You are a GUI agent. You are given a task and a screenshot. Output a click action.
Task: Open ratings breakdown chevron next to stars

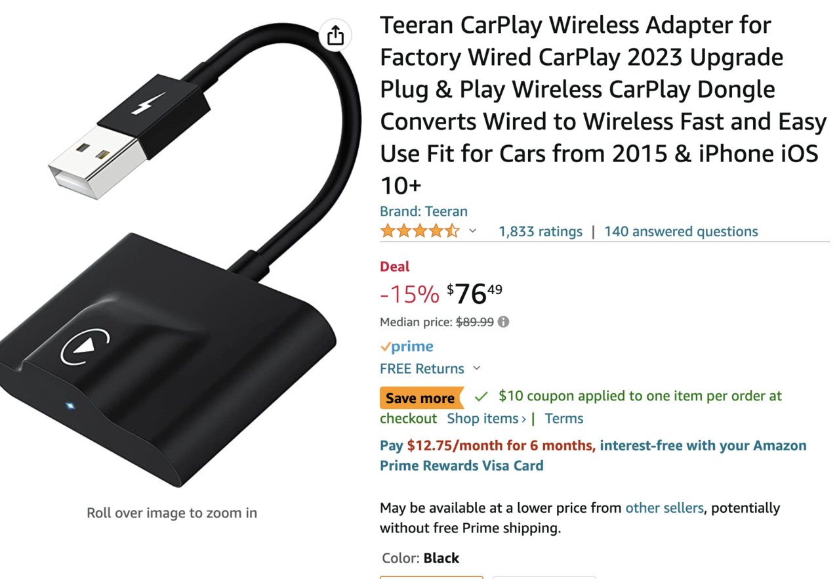472,231
